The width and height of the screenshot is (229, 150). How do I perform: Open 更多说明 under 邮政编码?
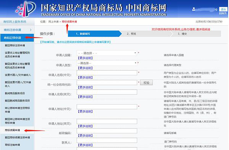tap(85, 135)
